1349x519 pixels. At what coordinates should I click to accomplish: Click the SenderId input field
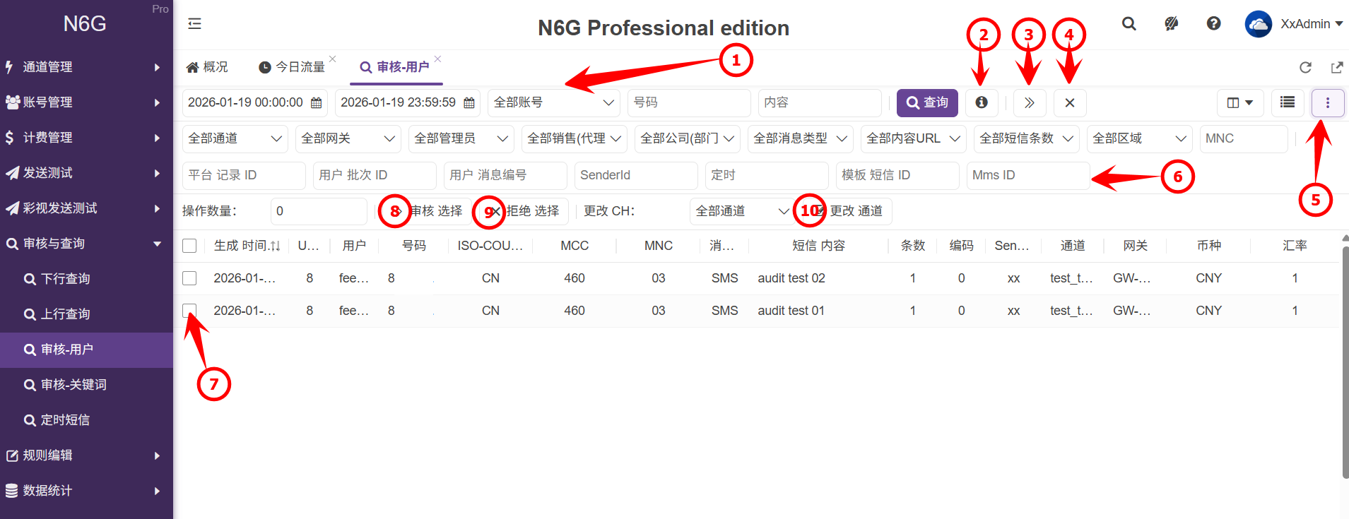pyautogui.click(x=636, y=175)
